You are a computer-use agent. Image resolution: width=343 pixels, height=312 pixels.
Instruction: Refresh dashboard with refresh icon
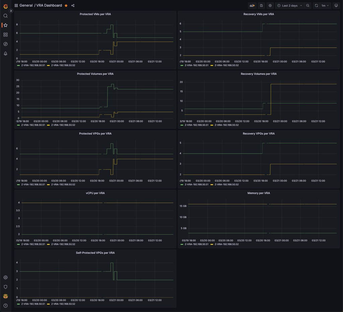click(316, 5)
